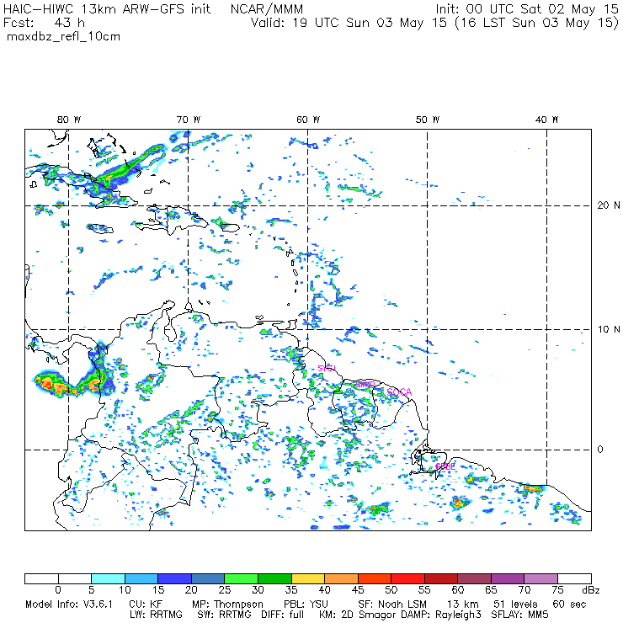
Task: Click the 'HAIC-HIWC 13km ARW-GFS init' title
Action: coord(107,9)
